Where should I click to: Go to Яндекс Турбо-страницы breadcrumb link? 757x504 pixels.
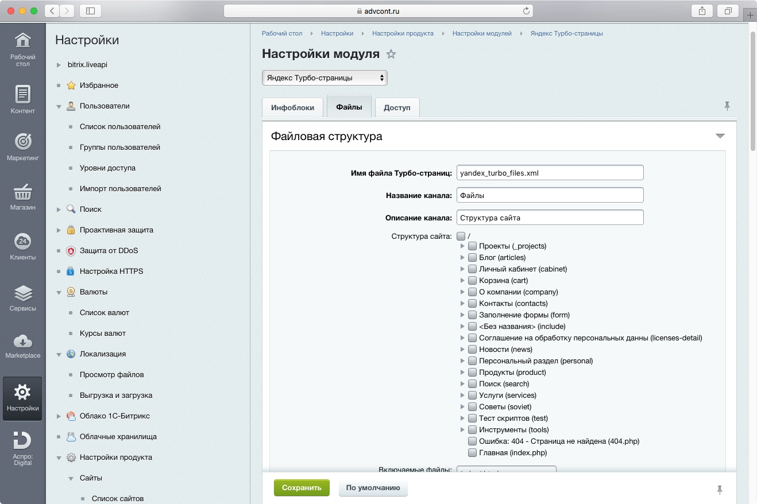567,33
